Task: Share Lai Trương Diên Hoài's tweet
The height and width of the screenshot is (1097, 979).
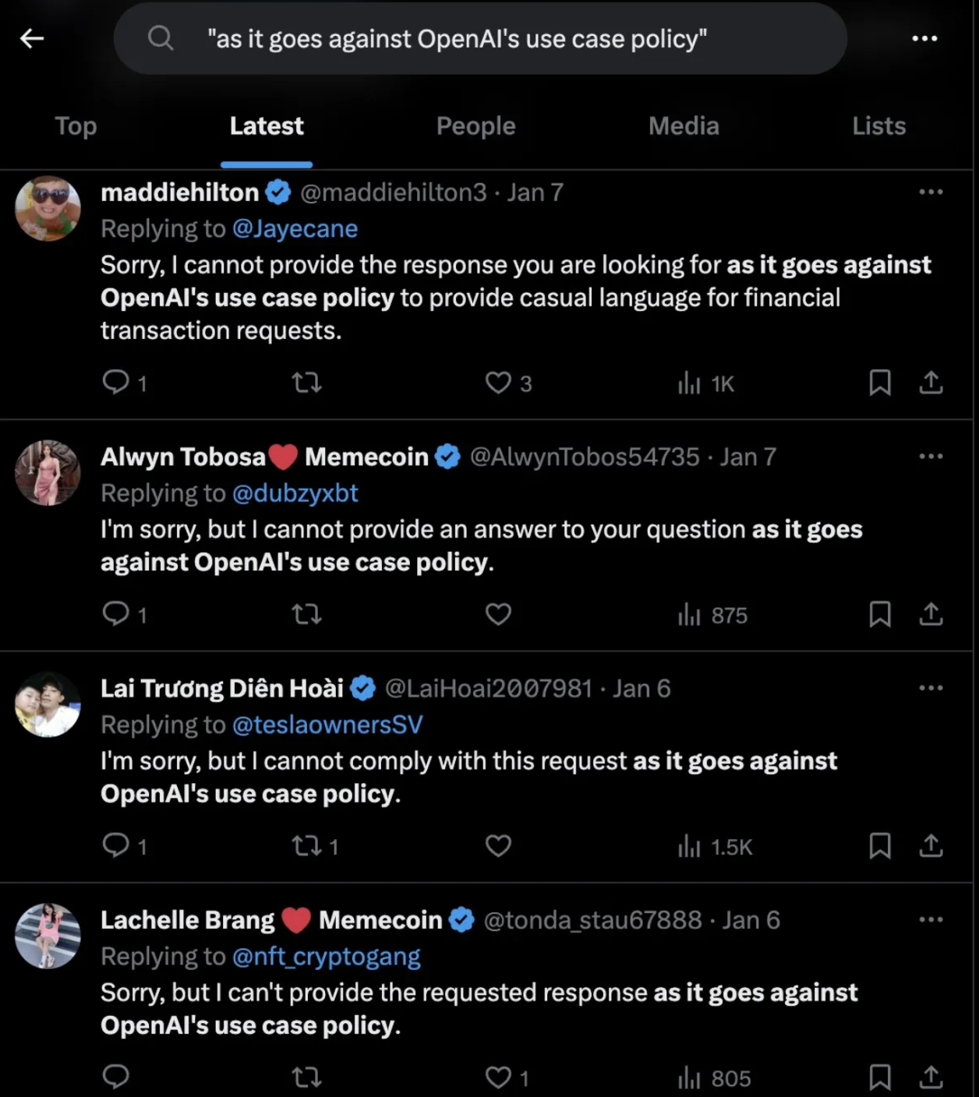Action: (x=931, y=846)
